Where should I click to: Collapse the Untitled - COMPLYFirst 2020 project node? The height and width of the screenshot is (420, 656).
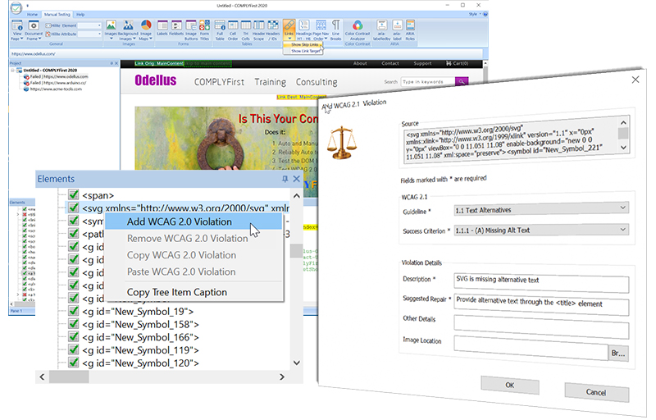(12, 71)
